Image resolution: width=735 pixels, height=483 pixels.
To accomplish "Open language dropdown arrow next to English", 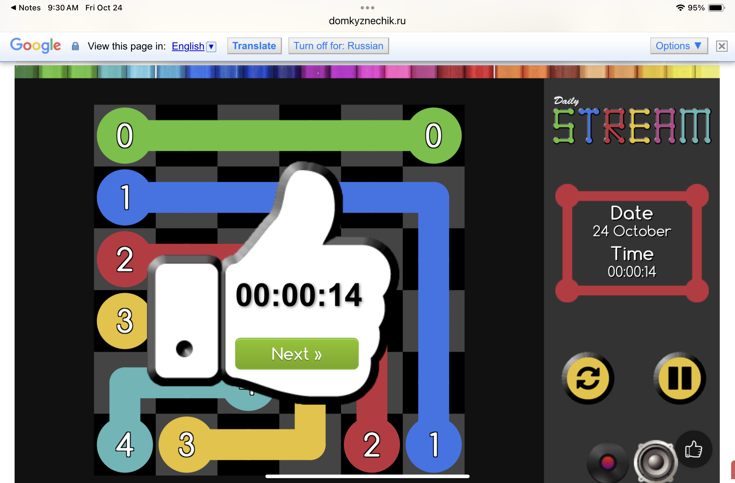I will coord(211,46).
